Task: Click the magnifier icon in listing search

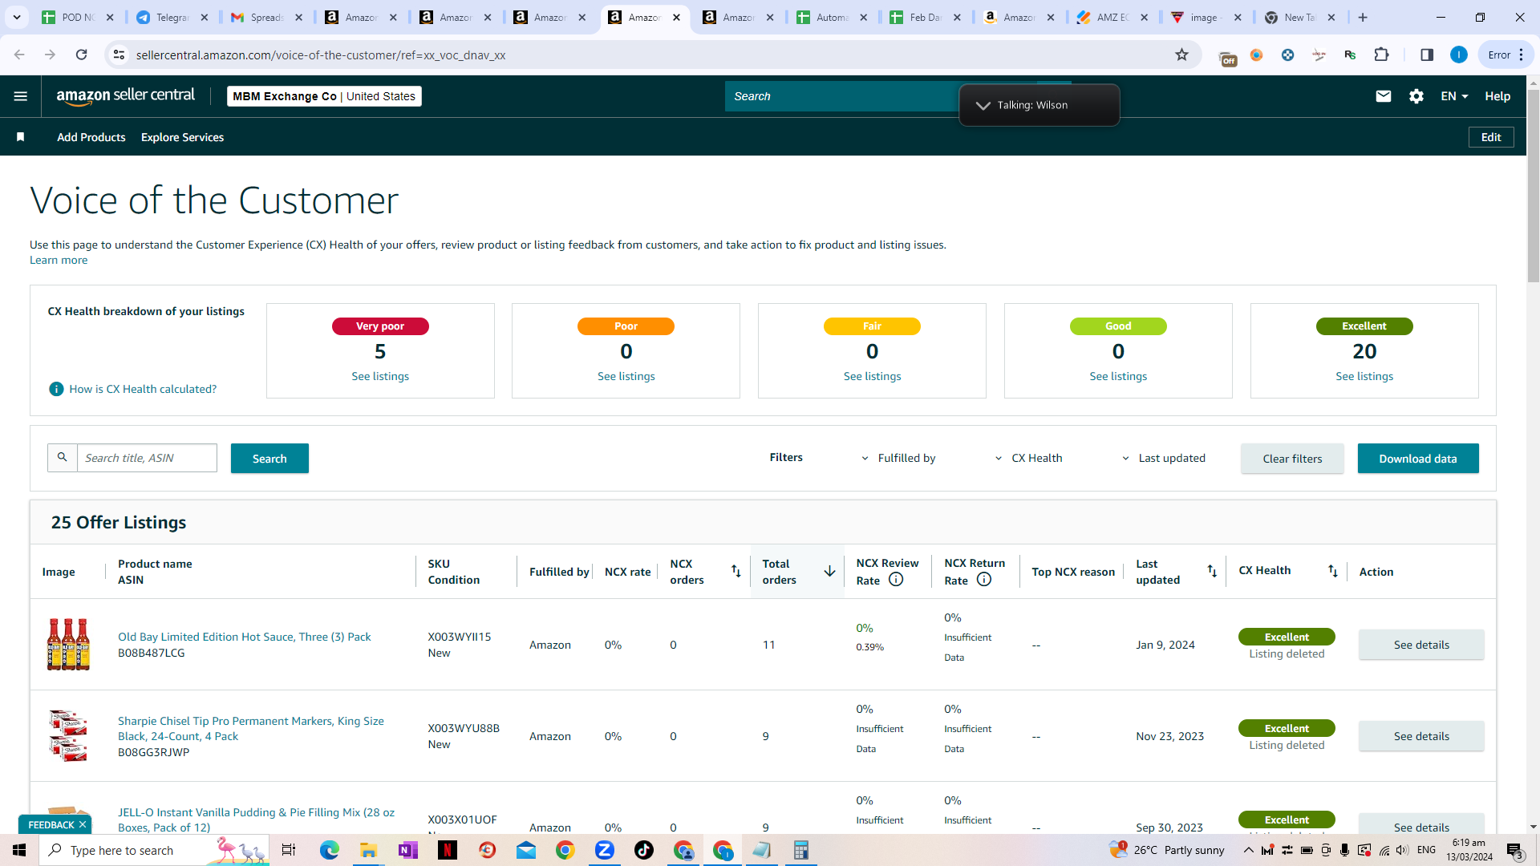Action: (x=63, y=458)
